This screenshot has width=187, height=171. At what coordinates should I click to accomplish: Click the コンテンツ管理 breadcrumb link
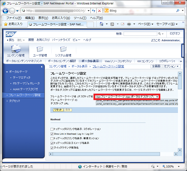tap(58, 66)
